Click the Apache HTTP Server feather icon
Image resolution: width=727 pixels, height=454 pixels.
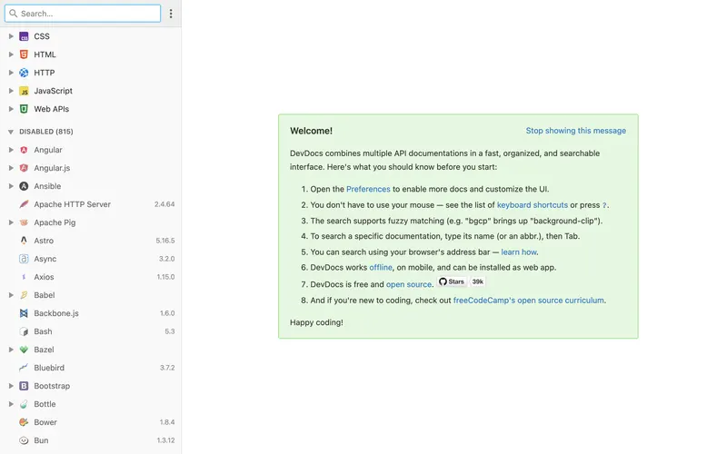point(24,204)
